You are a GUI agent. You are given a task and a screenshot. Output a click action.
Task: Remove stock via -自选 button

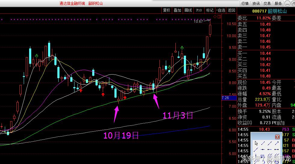[220, 10]
